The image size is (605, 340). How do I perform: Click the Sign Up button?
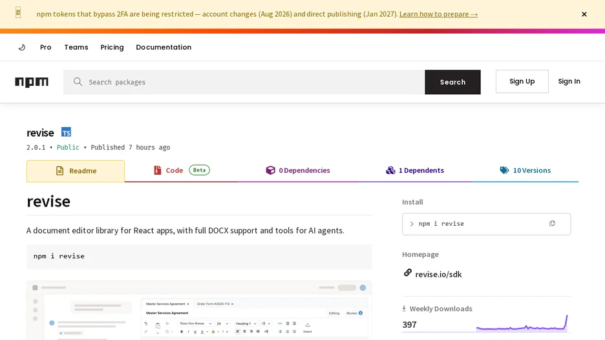(x=522, y=81)
